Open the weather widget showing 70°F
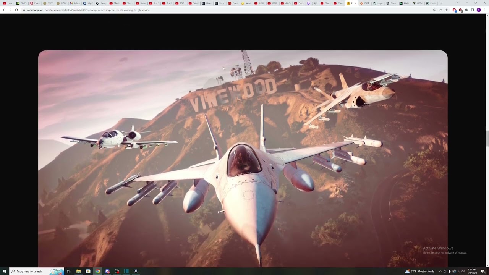 (419, 271)
